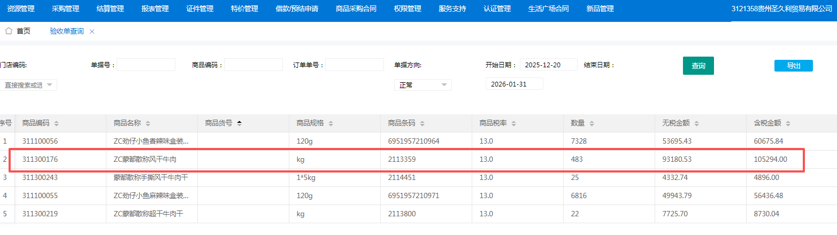The image size is (837, 235).
Task: Sort by 商品名称 column arrows
Action: tap(148, 123)
